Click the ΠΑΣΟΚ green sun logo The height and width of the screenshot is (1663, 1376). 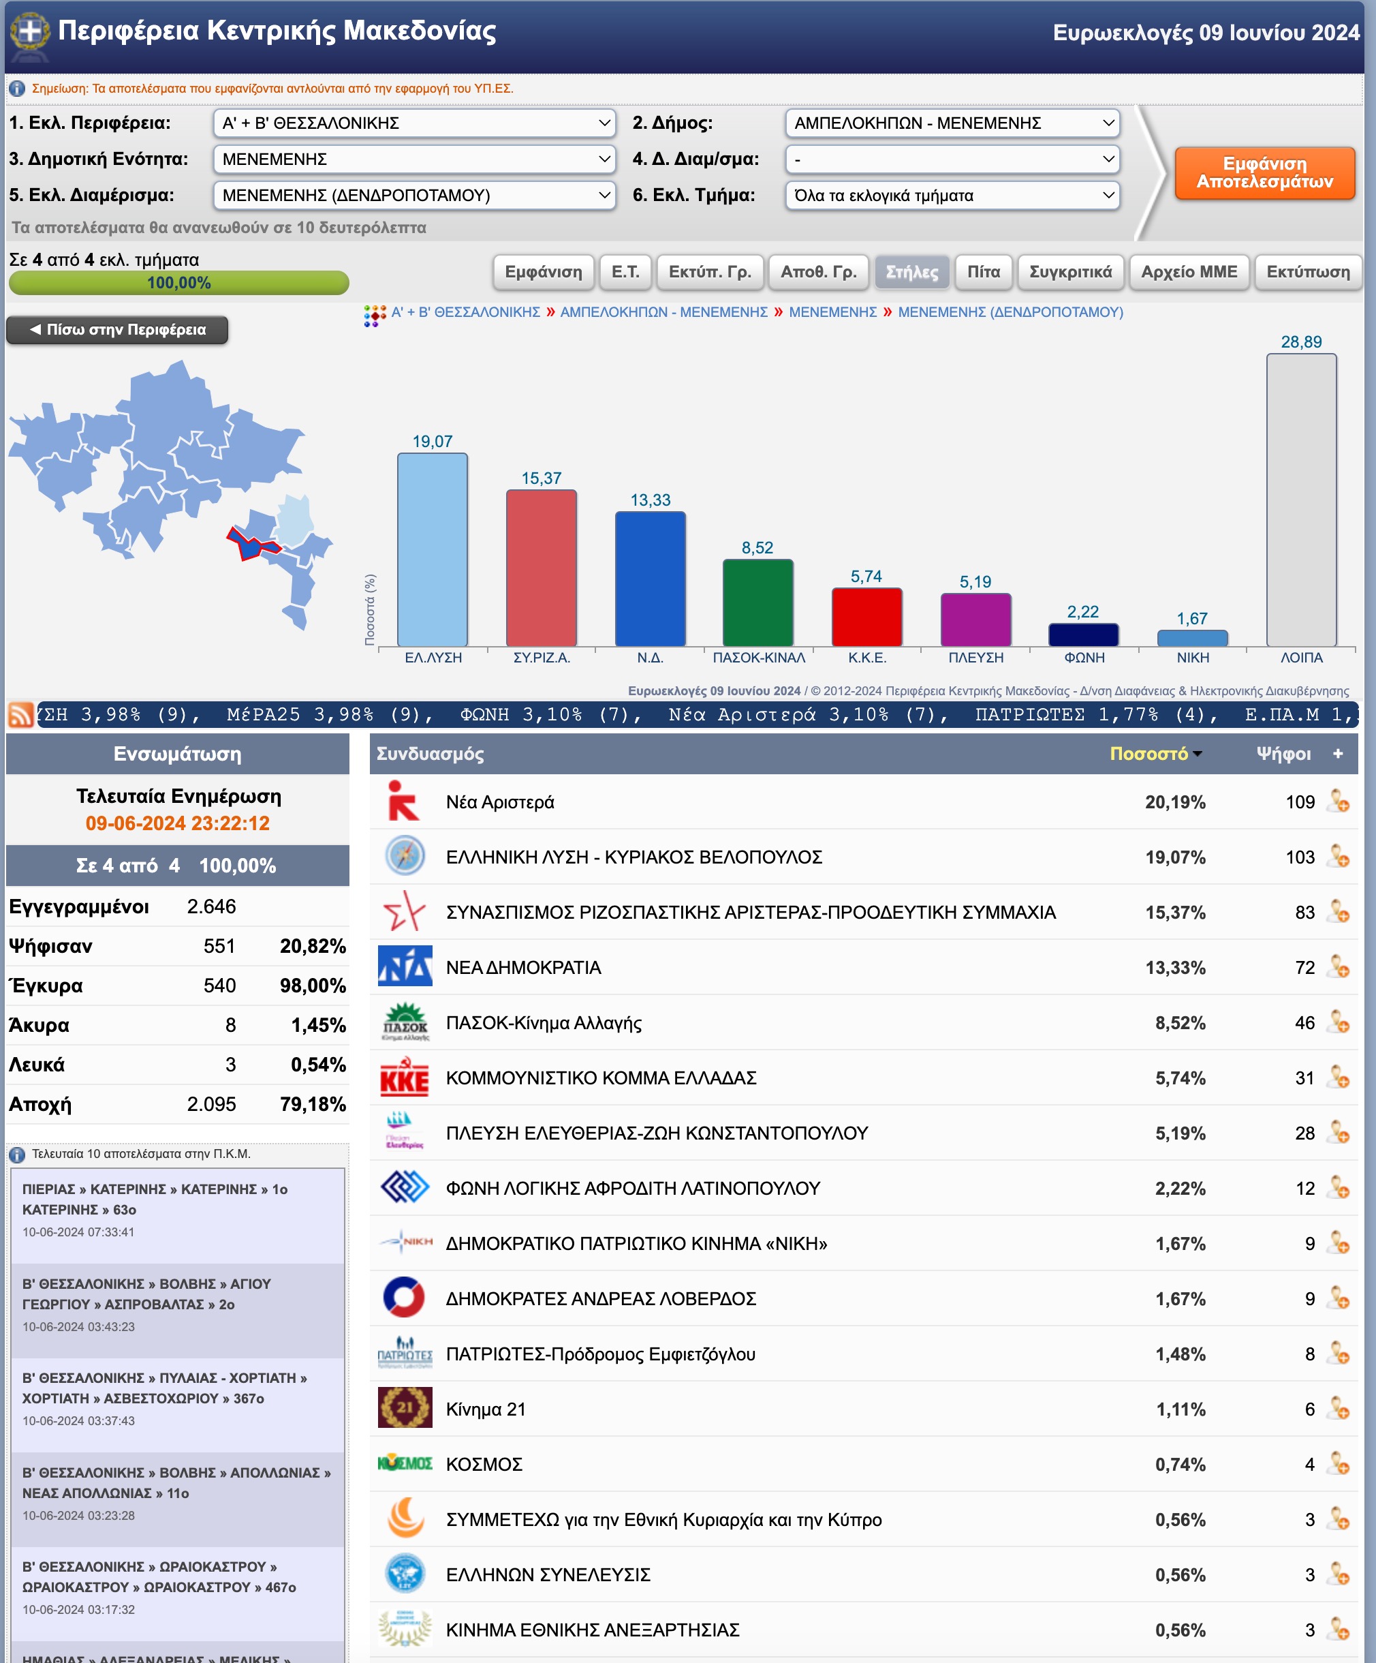coord(405,1022)
